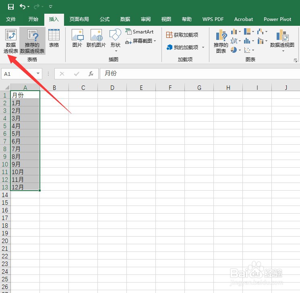
Task: Click 推荐的图表 recommended charts
Action: click(221, 41)
